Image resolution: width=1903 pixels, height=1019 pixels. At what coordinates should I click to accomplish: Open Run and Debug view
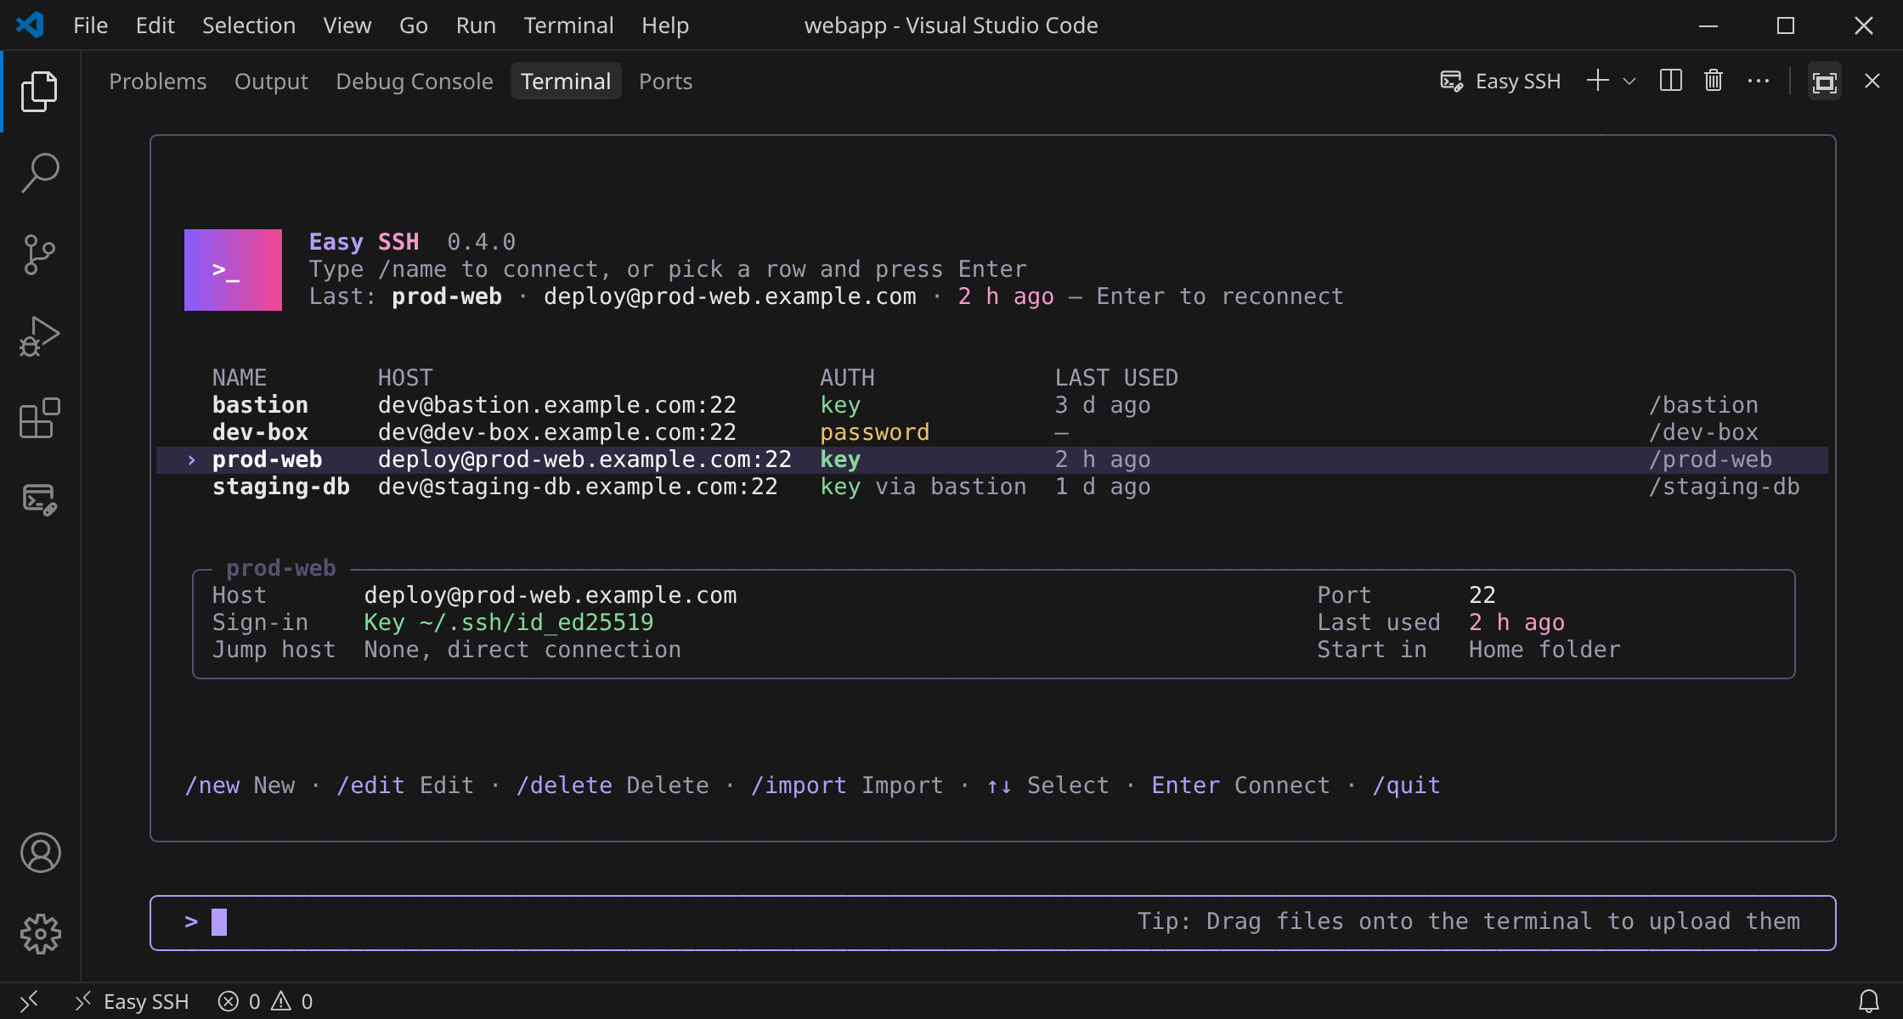(x=40, y=335)
